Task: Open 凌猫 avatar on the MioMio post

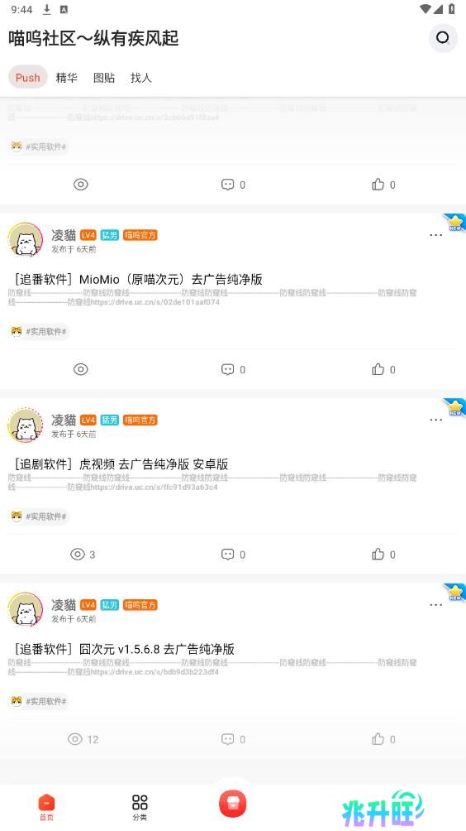Action: pos(26,240)
